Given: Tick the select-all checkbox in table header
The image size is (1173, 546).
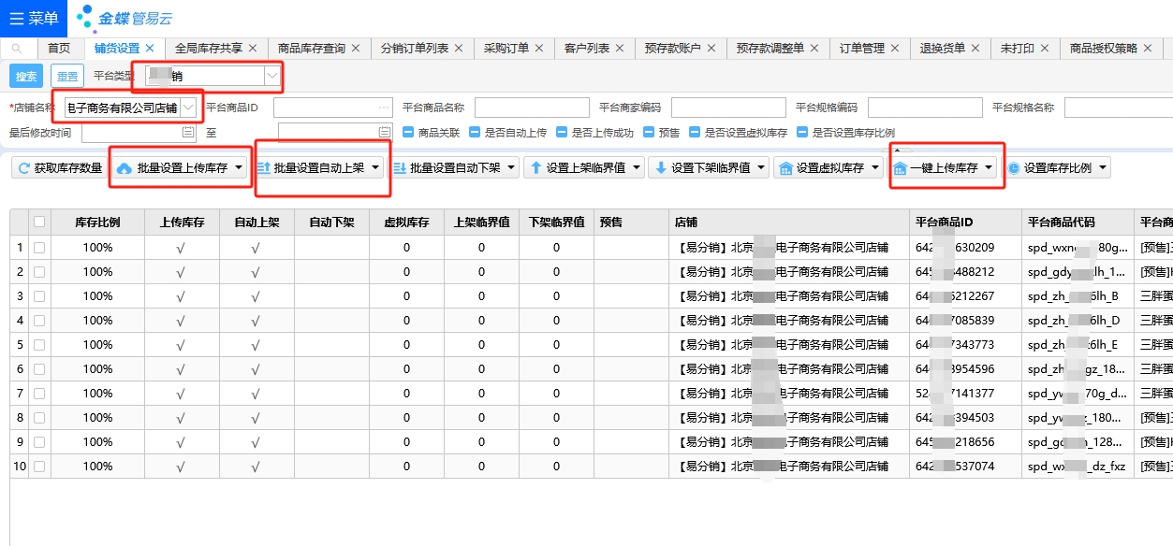Looking at the screenshot, I should click(x=39, y=223).
